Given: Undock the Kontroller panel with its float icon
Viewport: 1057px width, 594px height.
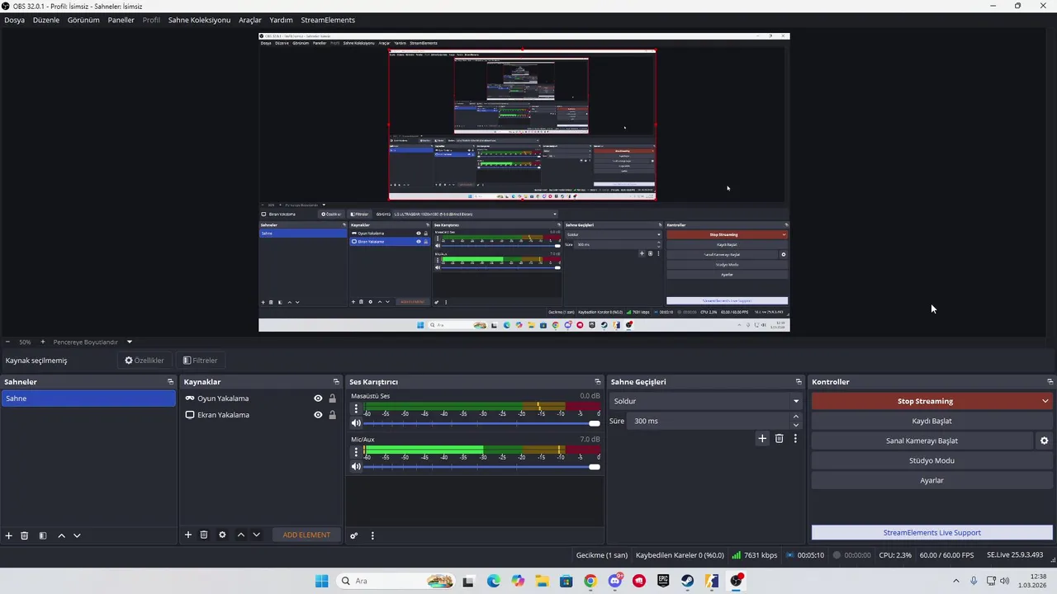Looking at the screenshot, I should pyautogui.click(x=1050, y=382).
